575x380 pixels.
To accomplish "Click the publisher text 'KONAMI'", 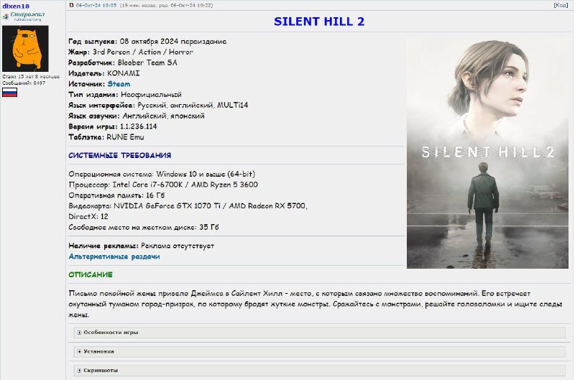I will (x=123, y=73).
